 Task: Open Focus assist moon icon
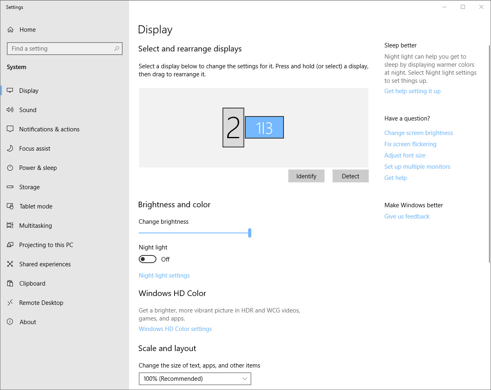(10, 149)
